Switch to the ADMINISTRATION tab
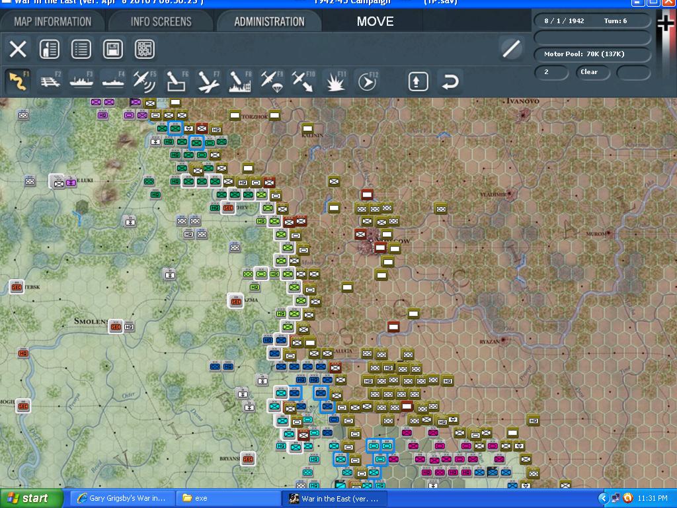The image size is (677, 508). [x=270, y=22]
